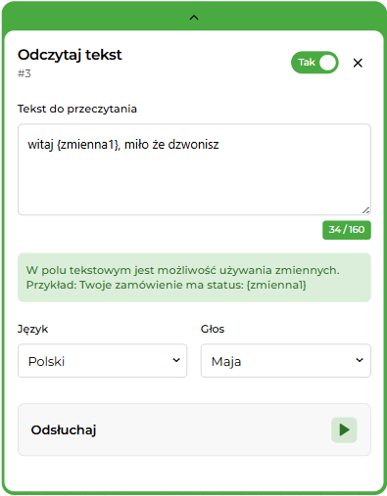Toggle the Tak switch off
Image resolution: width=387 pixels, height=496 pixels.
tap(314, 63)
